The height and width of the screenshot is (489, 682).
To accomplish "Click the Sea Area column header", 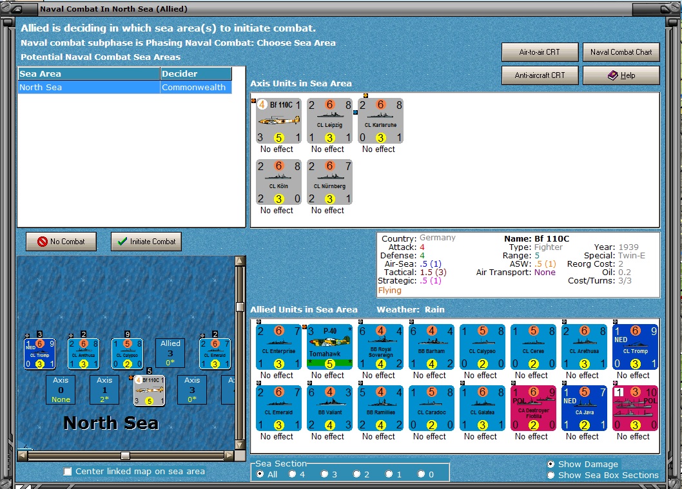I will click(x=89, y=74).
